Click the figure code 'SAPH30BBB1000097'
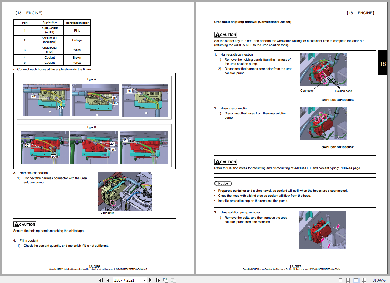 (x=338, y=147)
